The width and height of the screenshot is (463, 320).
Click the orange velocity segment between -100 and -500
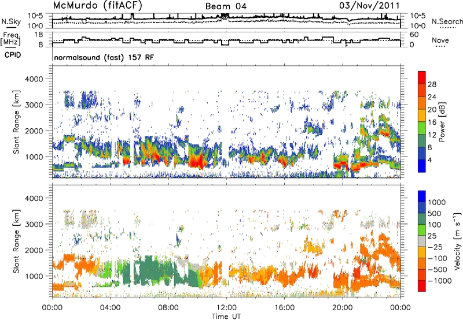(422, 263)
